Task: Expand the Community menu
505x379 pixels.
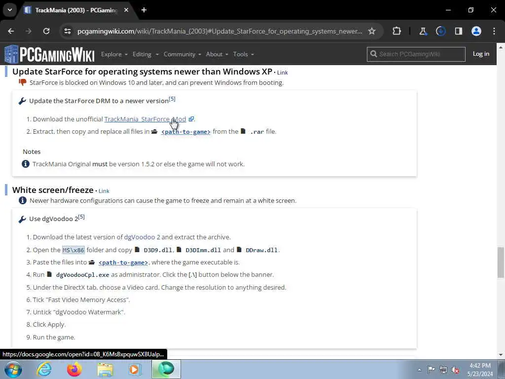Action: (182, 54)
